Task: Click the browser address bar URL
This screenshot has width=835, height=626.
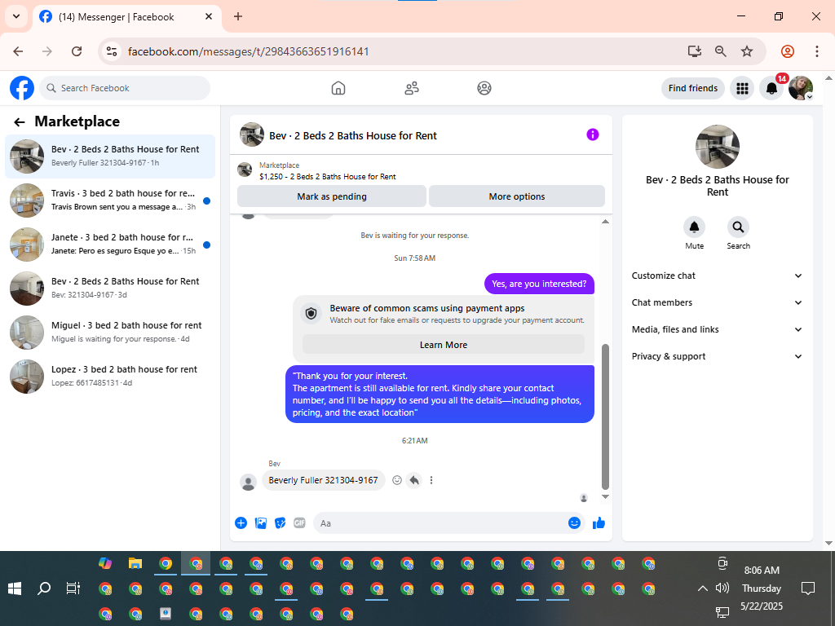Action: coord(248,51)
